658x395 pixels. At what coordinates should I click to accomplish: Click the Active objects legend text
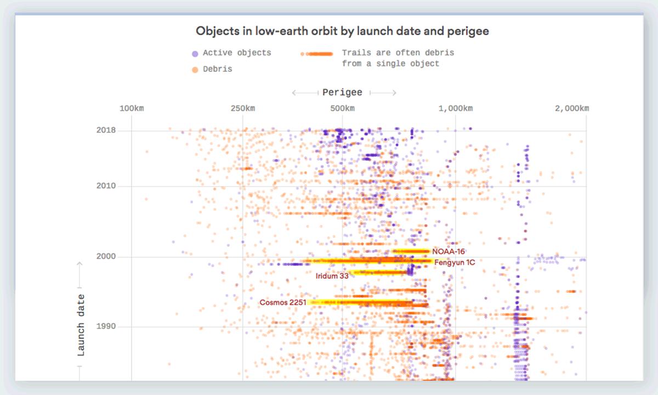coord(237,53)
